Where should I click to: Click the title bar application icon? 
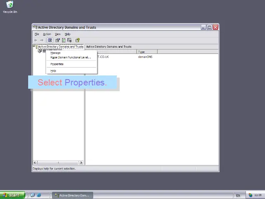(x=35, y=27)
